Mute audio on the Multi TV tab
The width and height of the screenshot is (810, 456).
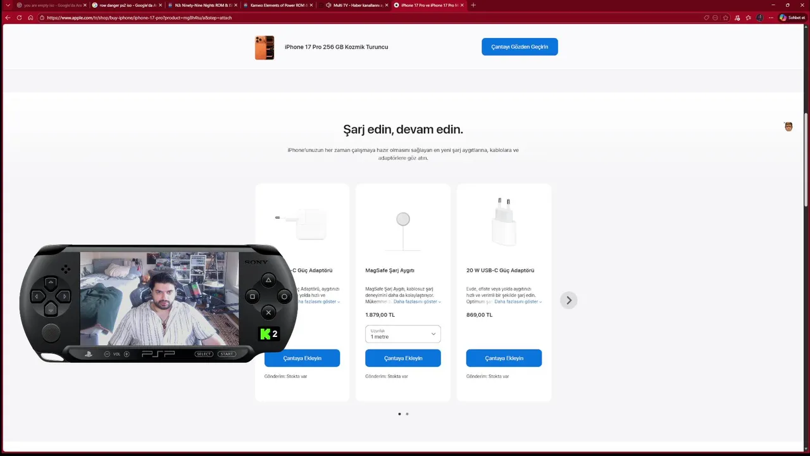tap(328, 5)
